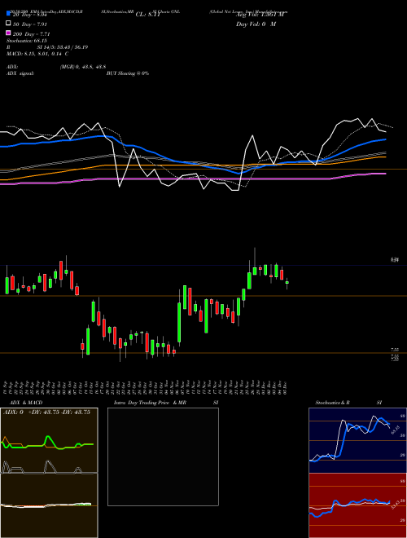Click the ADX signal label

point(20,73)
